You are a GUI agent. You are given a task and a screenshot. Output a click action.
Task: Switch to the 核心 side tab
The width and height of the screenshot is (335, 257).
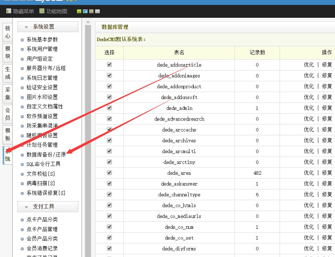point(7,32)
